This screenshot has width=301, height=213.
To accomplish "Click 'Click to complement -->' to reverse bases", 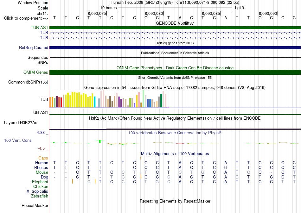I will [26, 18].
